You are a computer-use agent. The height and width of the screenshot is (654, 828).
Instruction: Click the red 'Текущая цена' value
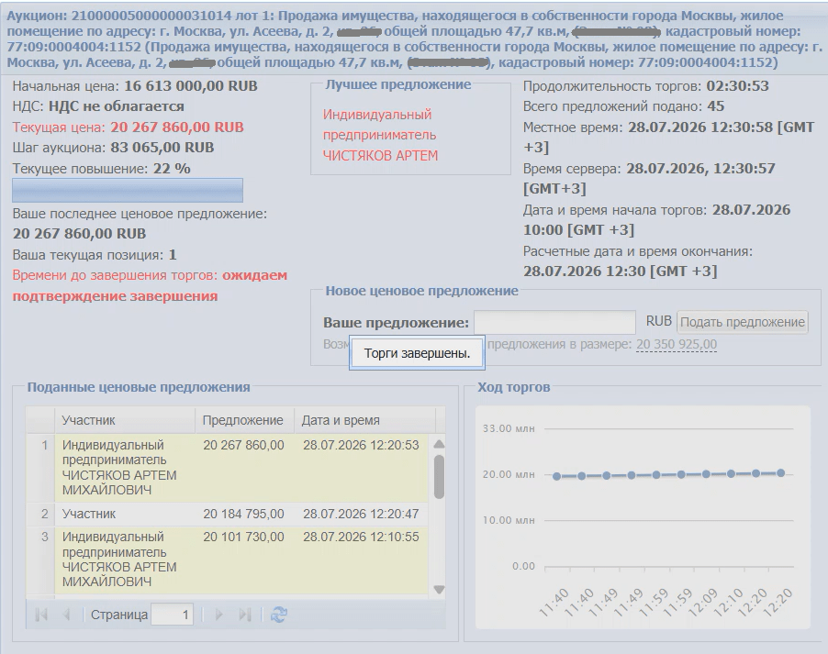pos(177,127)
